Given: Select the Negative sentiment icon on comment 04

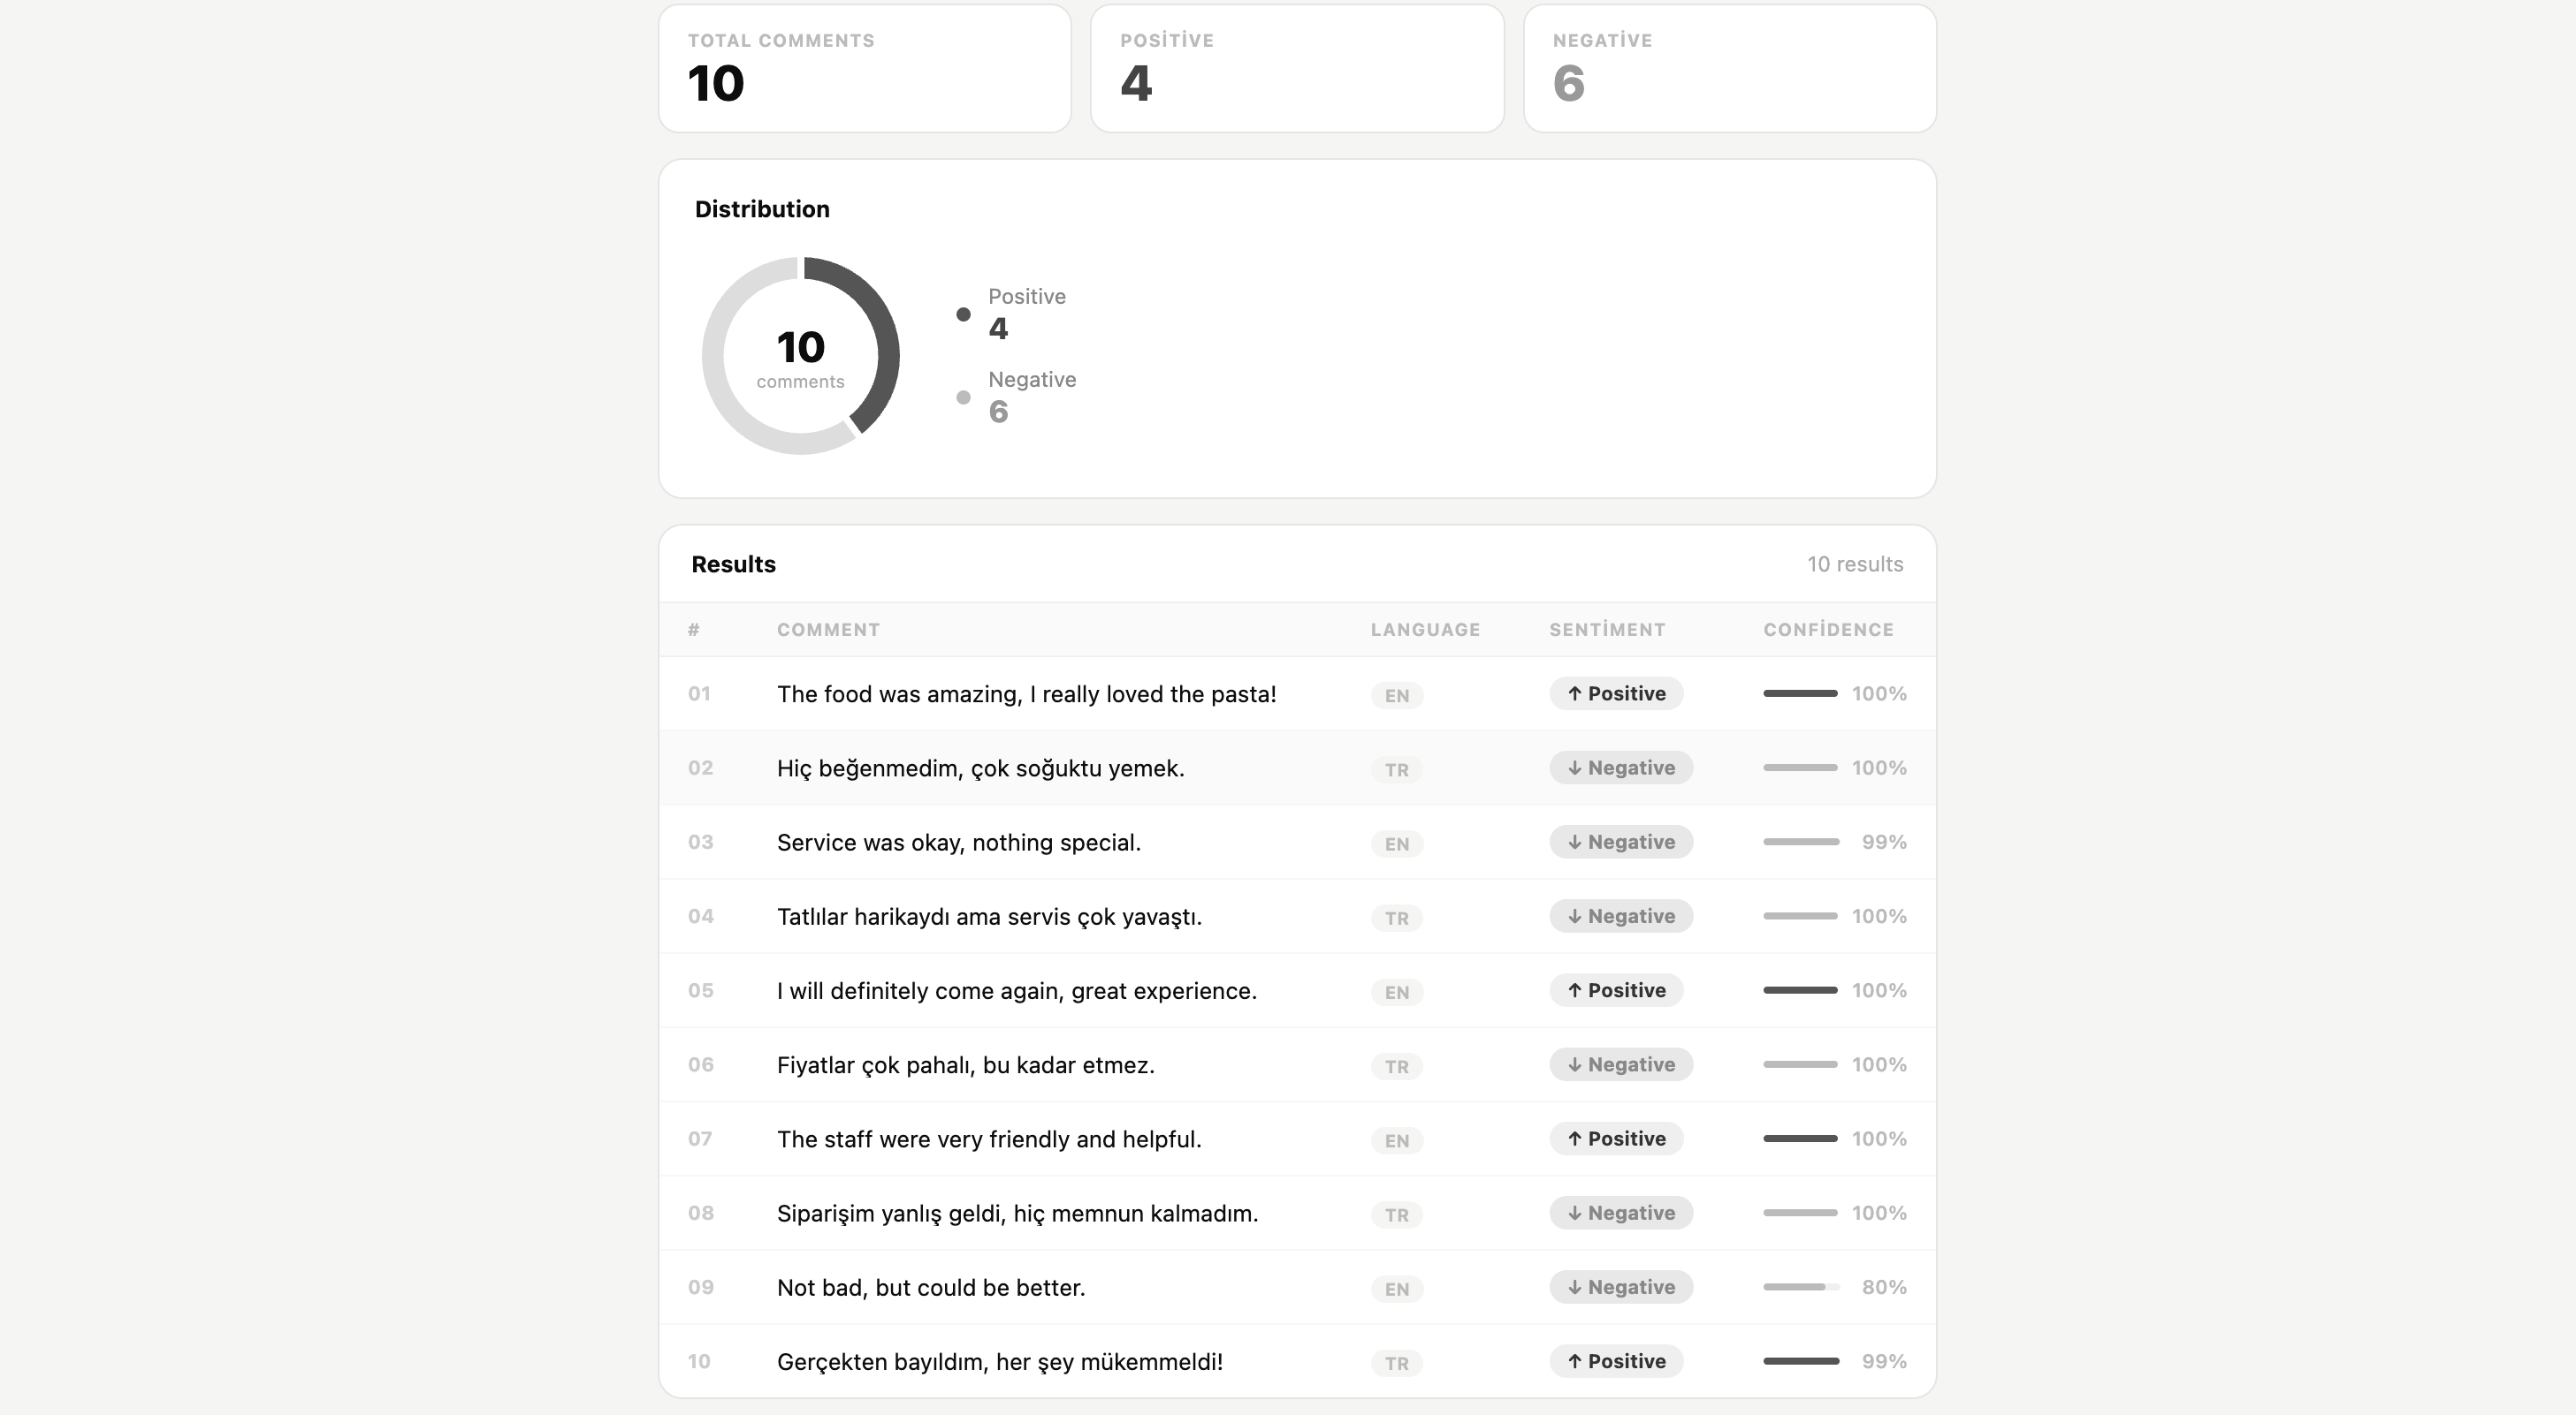Looking at the screenshot, I should [x=1620, y=915].
